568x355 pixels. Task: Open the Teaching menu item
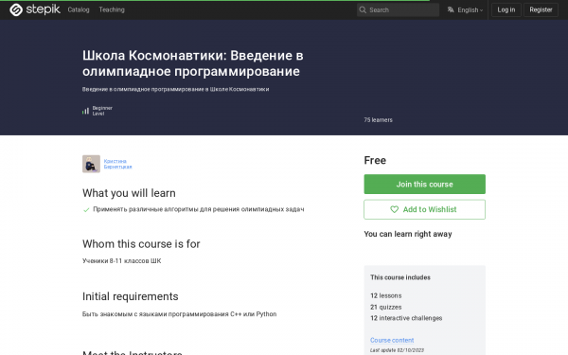pyautogui.click(x=112, y=9)
